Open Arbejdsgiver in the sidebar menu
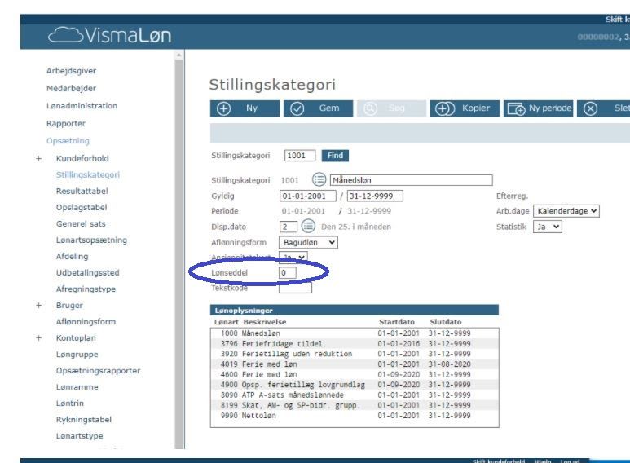Screen dimensions: 630x463 tap(71, 71)
